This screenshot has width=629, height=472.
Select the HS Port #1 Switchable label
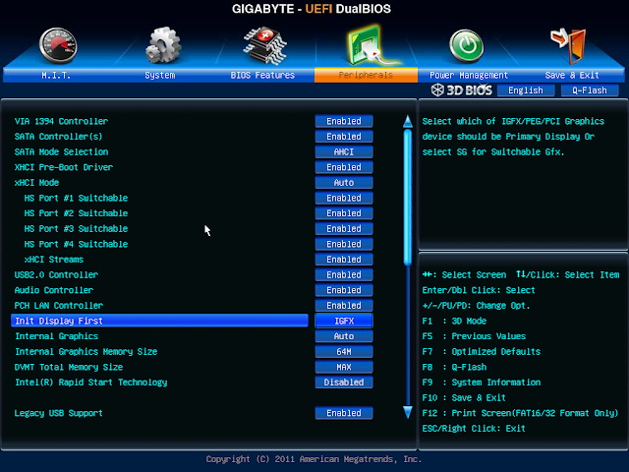pyautogui.click(x=76, y=198)
